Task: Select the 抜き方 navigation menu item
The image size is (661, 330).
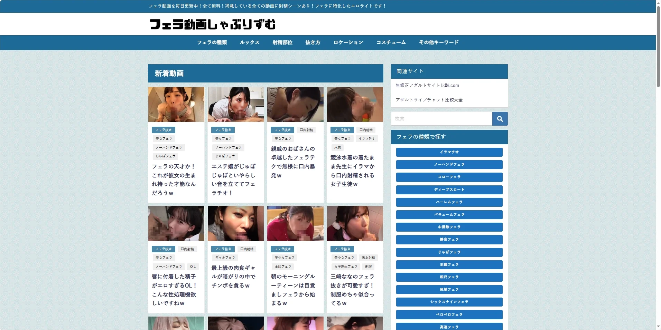Action: [x=313, y=42]
